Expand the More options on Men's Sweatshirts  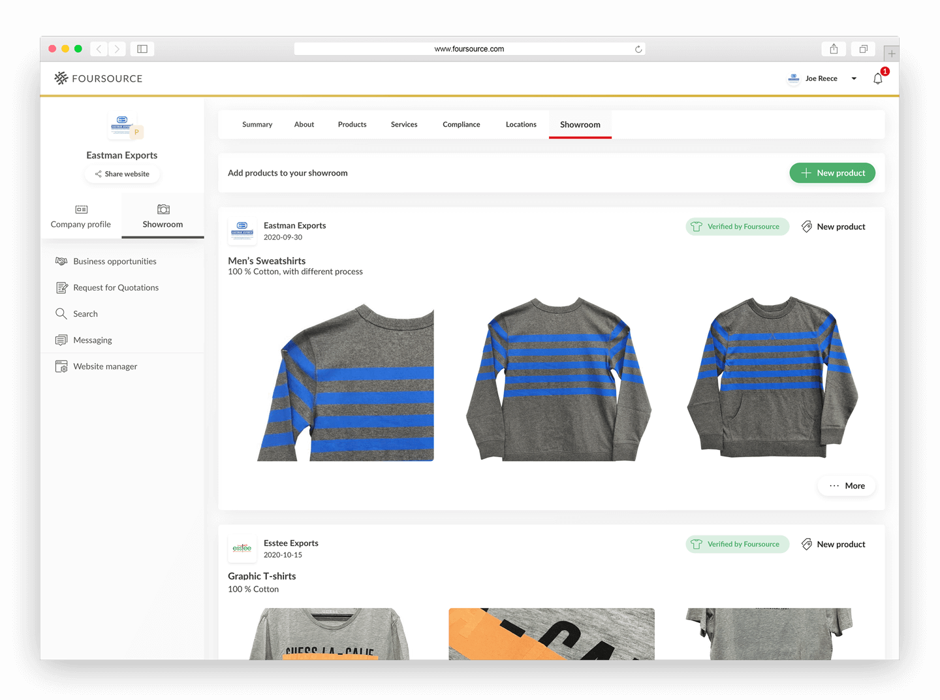click(846, 485)
